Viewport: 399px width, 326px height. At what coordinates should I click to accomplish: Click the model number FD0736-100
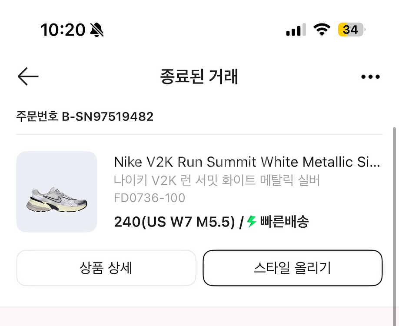coord(150,198)
